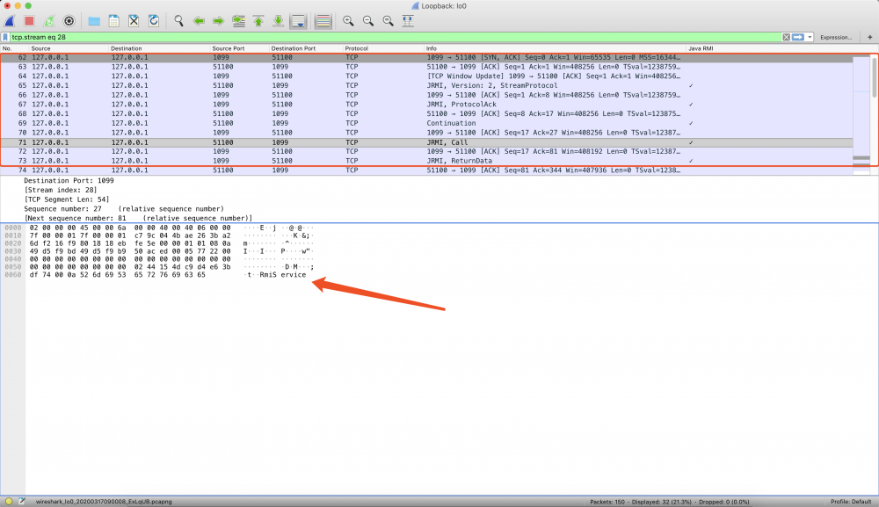This screenshot has height=507, width=879.
Task: Select the TCP Segment Len: 54 line
Action: click(67, 199)
